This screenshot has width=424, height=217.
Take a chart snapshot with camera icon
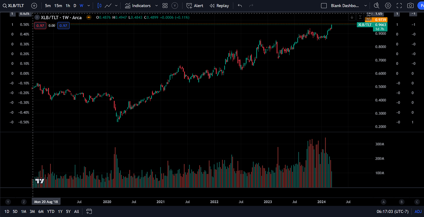[410, 6]
